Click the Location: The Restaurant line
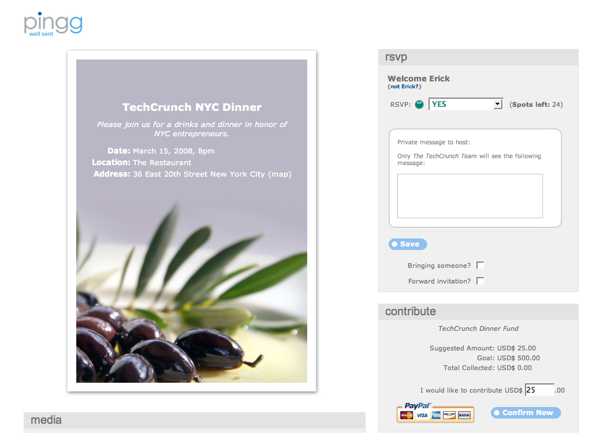The image size is (611, 433). (x=142, y=162)
